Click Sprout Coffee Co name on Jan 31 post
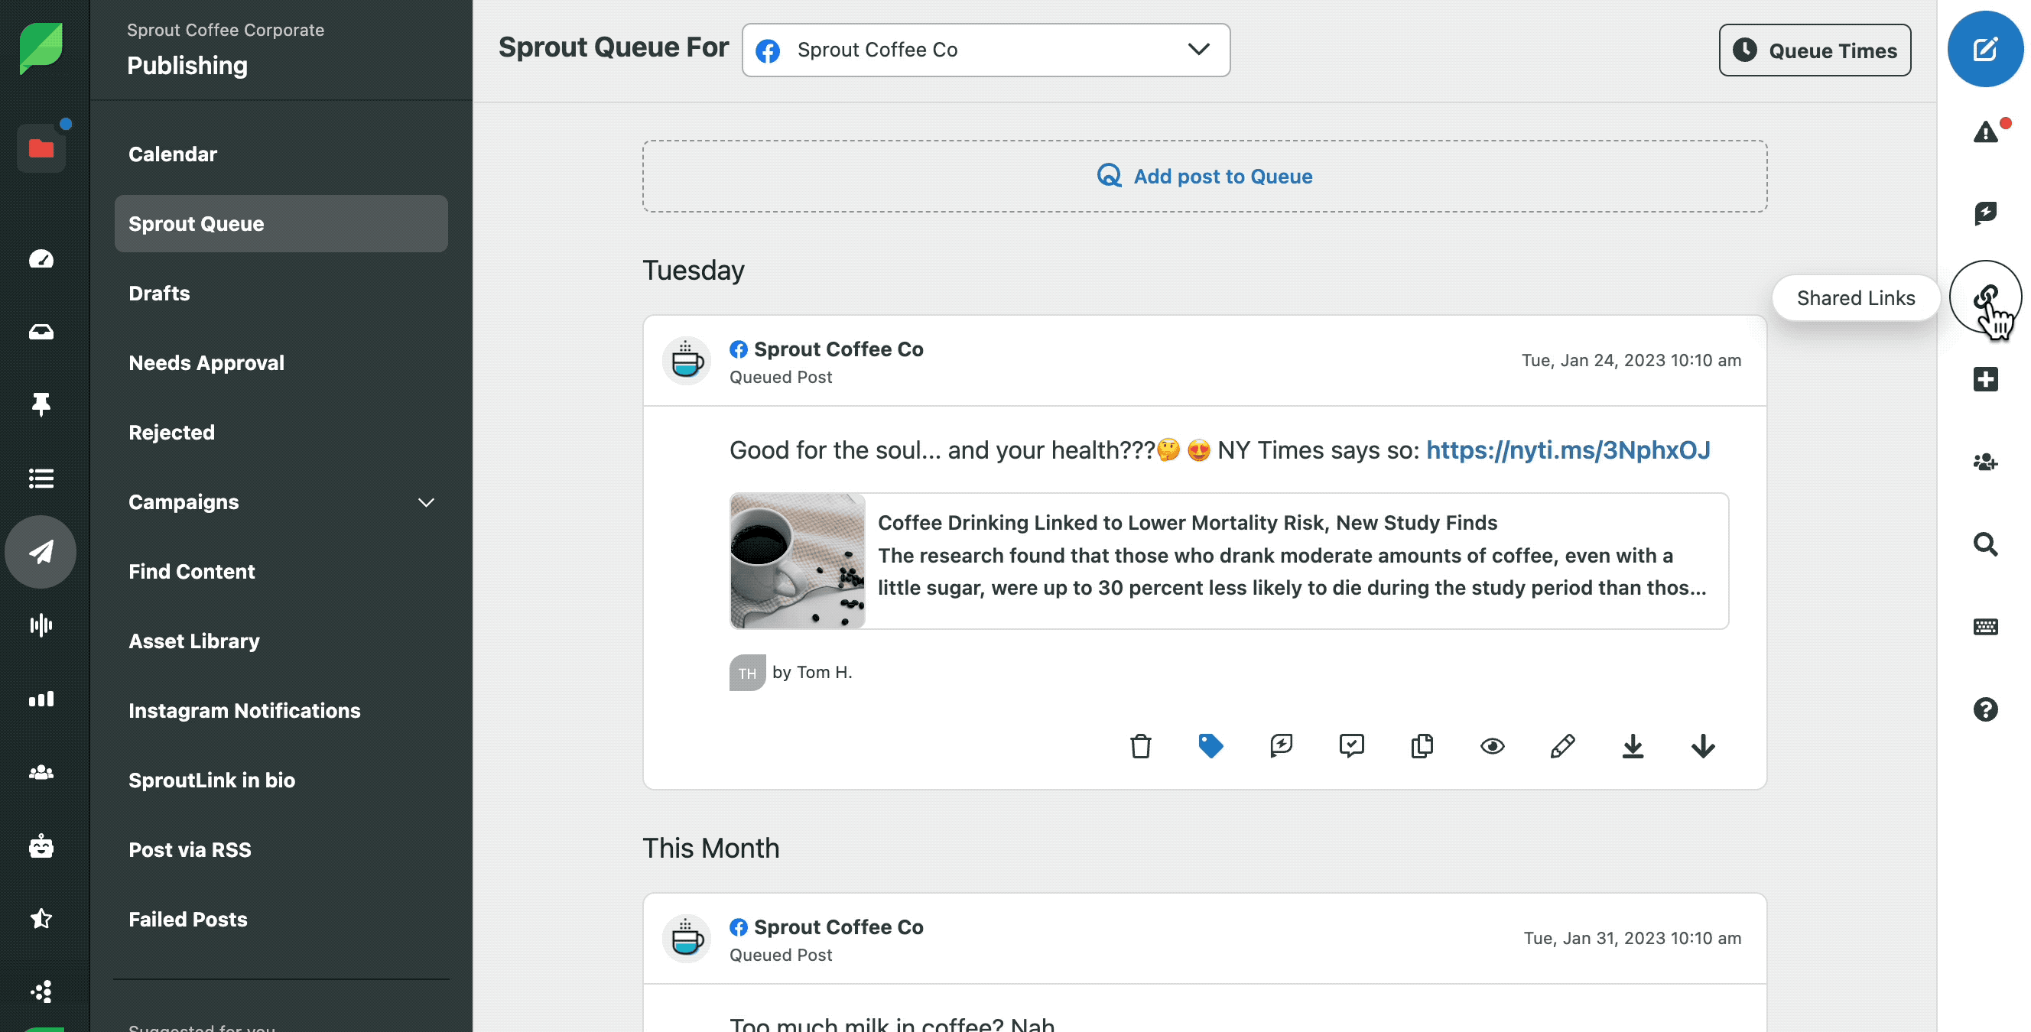Image resolution: width=2031 pixels, height=1032 pixels. (838, 927)
